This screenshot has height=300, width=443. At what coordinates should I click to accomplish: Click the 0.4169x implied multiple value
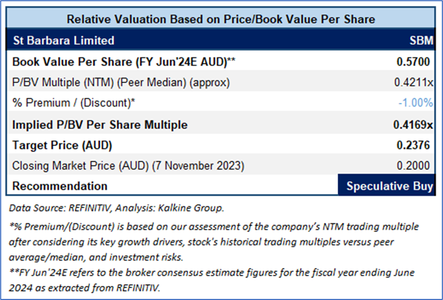point(413,125)
